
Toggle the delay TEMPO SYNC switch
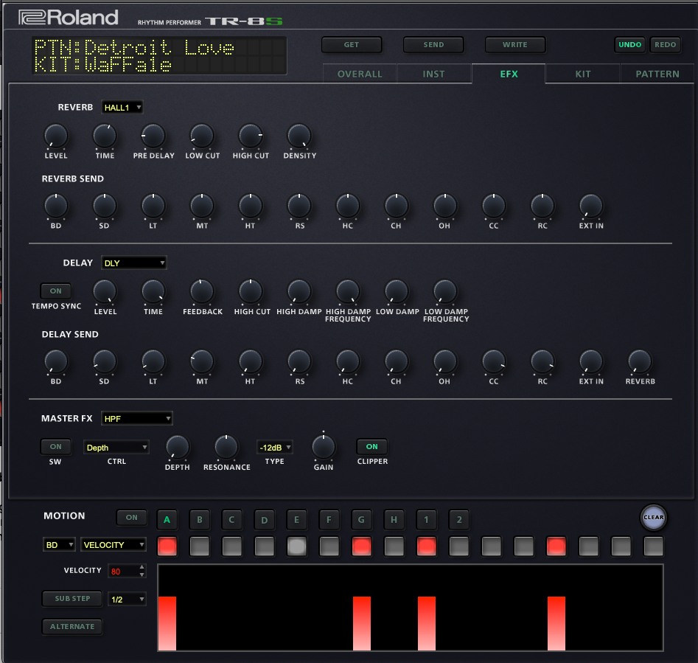coord(56,291)
